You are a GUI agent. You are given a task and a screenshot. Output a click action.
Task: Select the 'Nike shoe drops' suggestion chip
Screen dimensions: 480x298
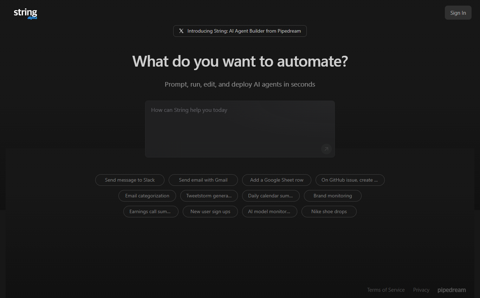tap(329, 211)
